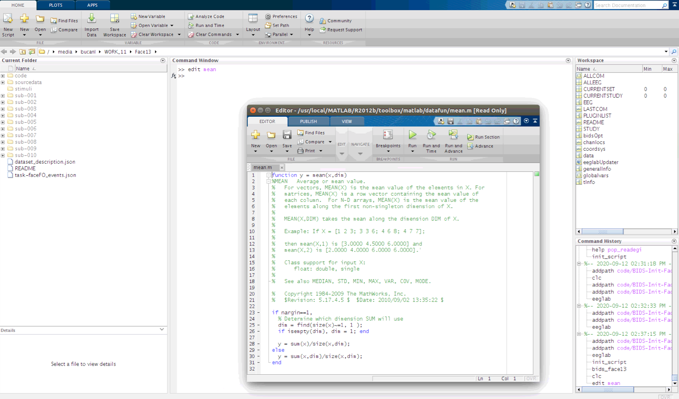This screenshot has width=679, height=399.
Task: Click the bucanl path segment
Action: (x=88, y=52)
